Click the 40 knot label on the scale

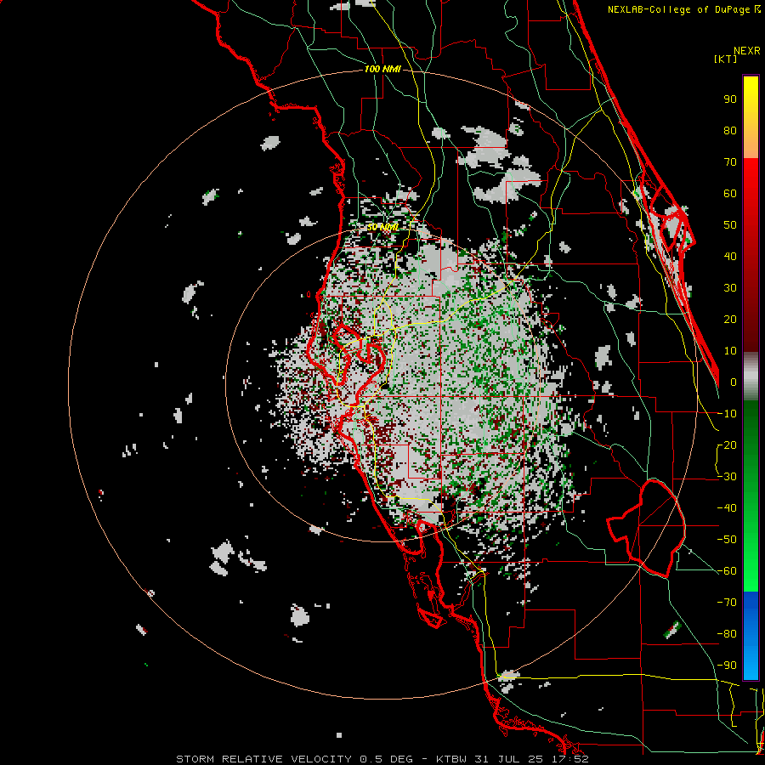pyautogui.click(x=730, y=257)
